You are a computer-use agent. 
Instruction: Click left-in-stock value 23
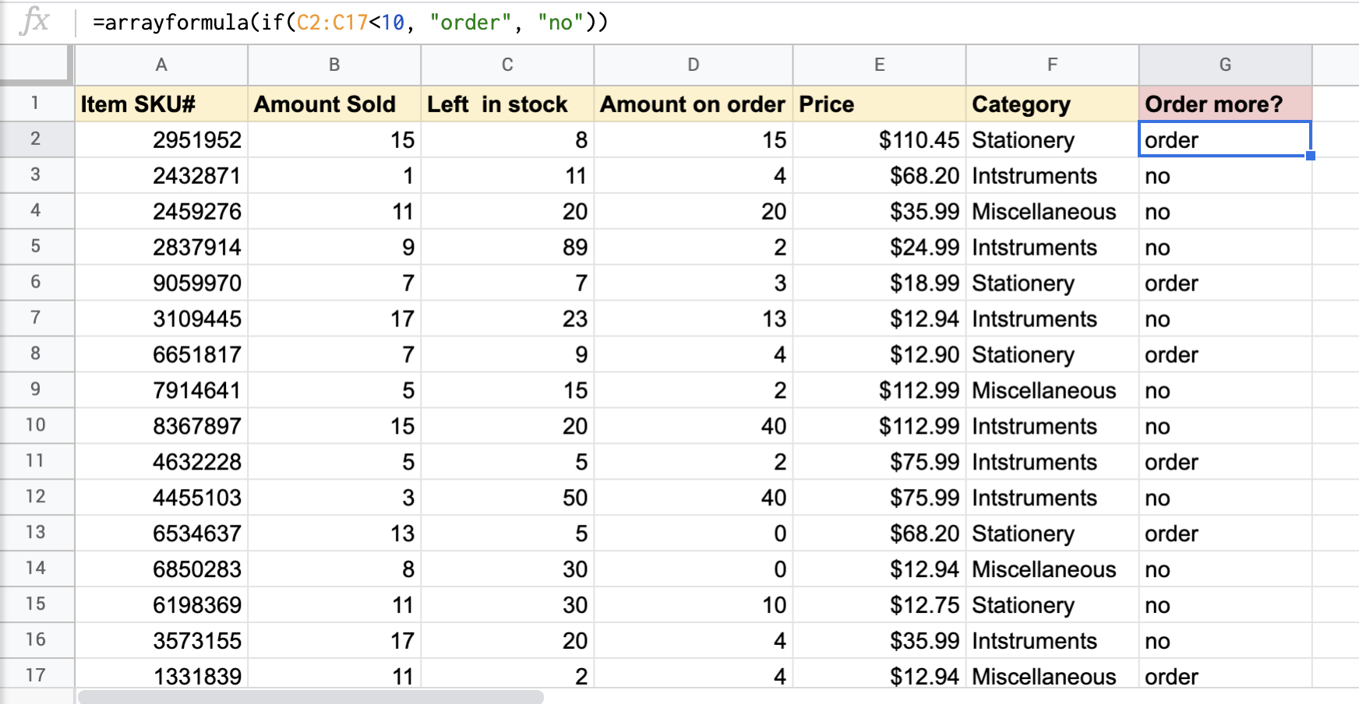click(x=507, y=319)
